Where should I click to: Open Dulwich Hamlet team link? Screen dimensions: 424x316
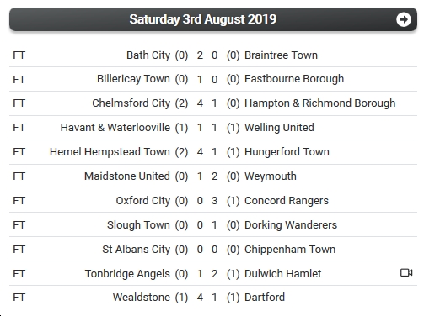coord(283,274)
